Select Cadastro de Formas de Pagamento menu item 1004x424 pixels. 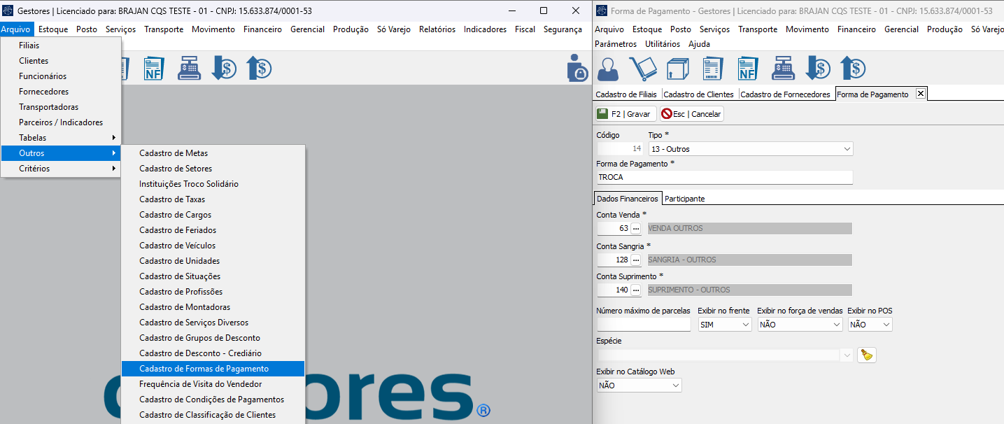point(204,369)
